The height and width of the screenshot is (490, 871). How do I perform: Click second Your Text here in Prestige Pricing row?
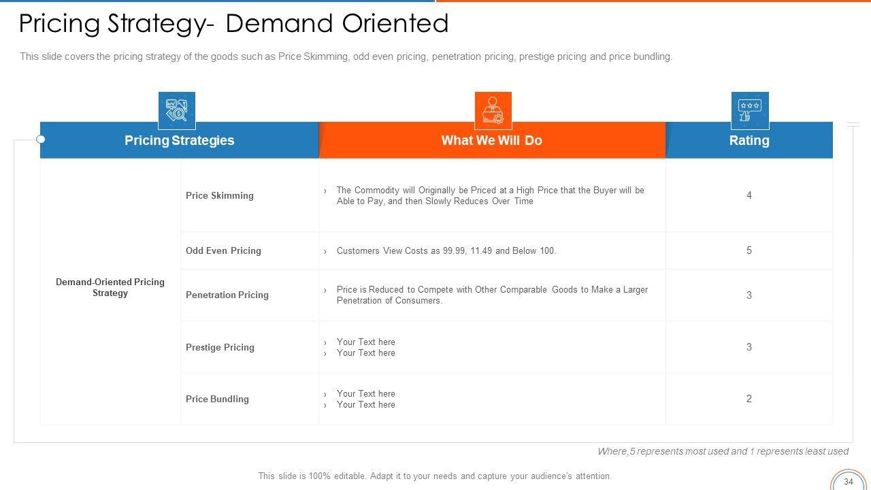[x=365, y=353]
